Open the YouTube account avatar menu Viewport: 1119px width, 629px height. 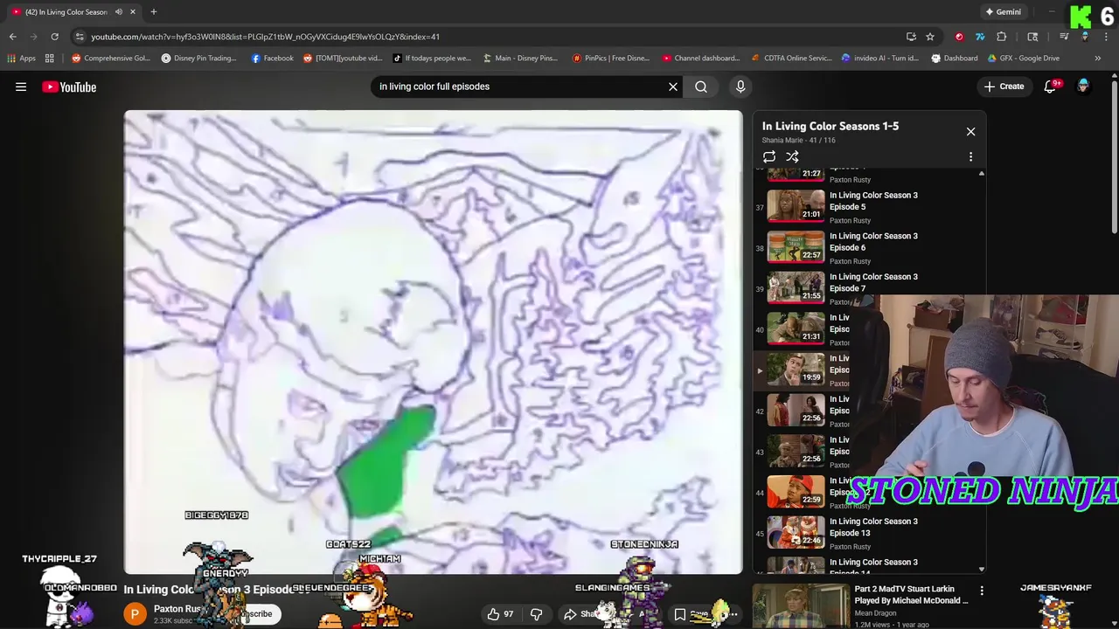[1083, 86]
